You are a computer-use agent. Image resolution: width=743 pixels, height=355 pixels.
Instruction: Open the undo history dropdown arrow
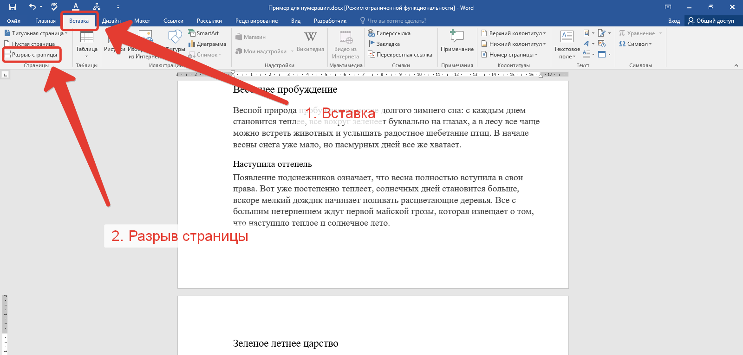point(41,7)
